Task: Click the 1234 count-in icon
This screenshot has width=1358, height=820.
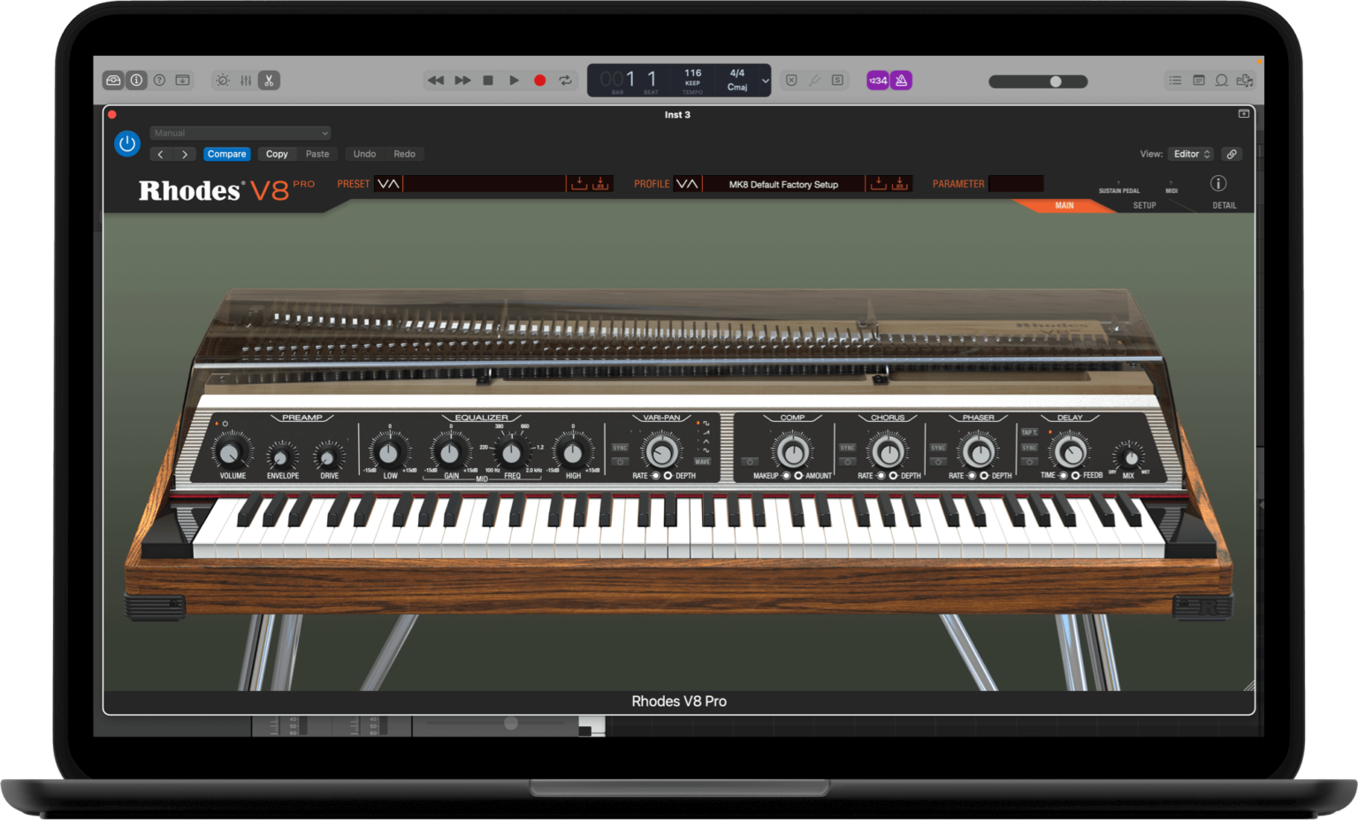Action: coord(877,80)
